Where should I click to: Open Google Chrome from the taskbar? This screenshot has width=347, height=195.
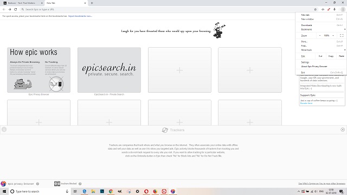pos(111,191)
